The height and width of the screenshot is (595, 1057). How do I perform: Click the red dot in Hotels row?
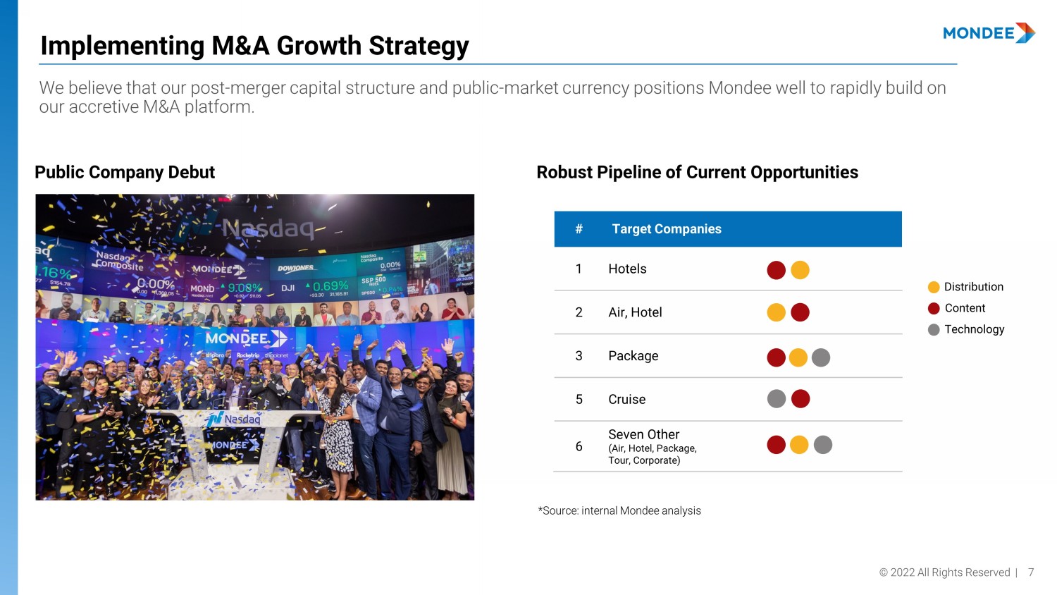coord(776,270)
